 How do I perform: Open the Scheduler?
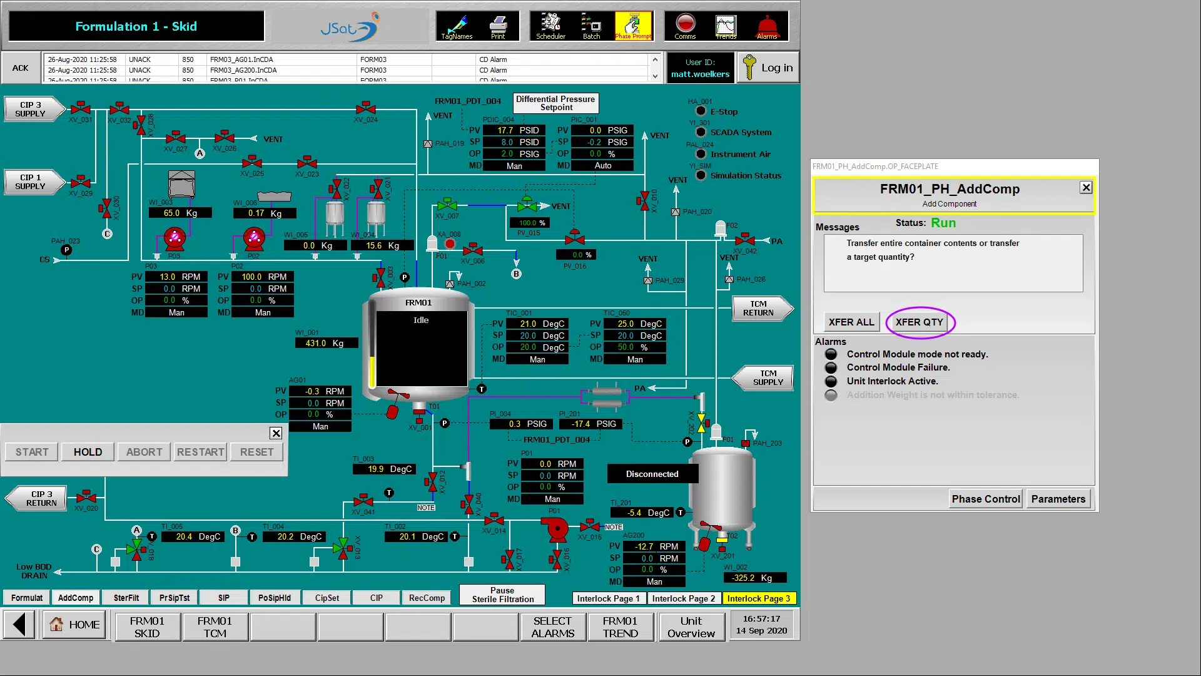[x=550, y=26]
